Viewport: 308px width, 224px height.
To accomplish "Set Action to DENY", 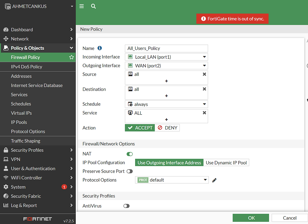I will [167, 128].
